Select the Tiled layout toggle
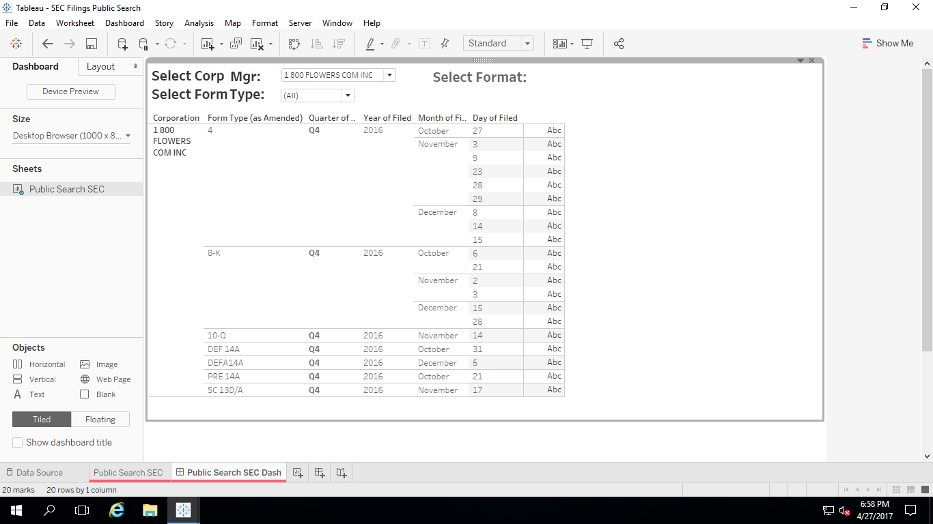This screenshot has width=933, height=524. [42, 419]
